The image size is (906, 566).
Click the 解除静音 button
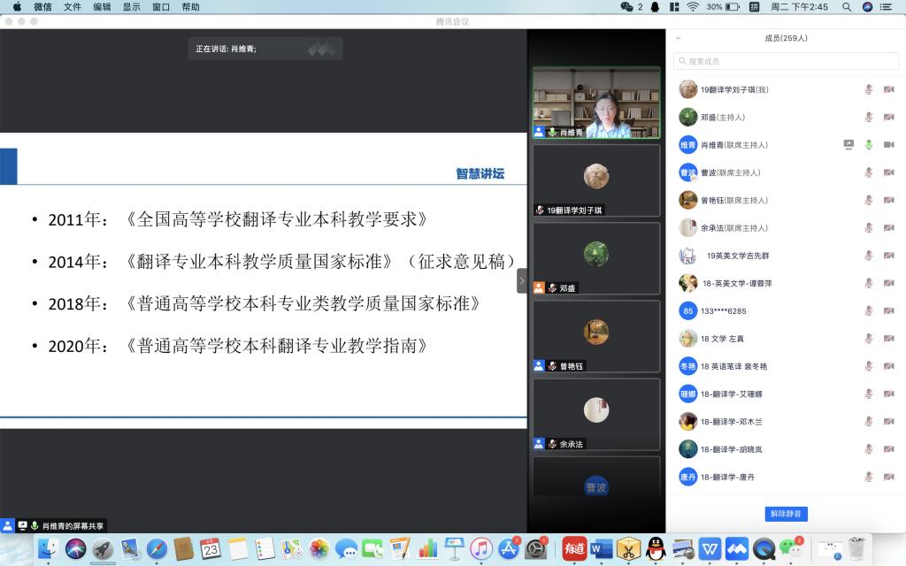[786, 514]
